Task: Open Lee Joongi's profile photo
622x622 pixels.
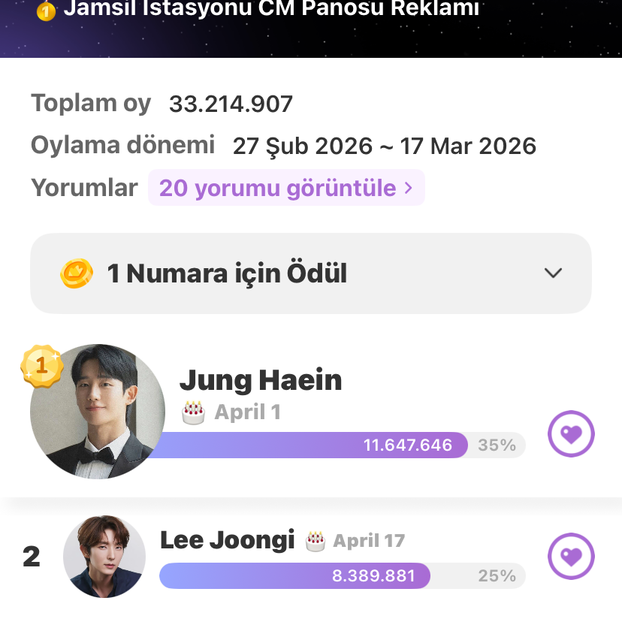Action: point(104,557)
